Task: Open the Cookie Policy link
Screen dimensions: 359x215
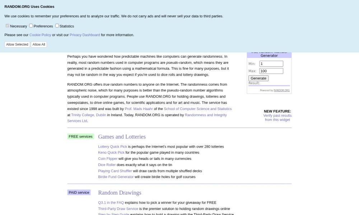Action: click(40, 35)
